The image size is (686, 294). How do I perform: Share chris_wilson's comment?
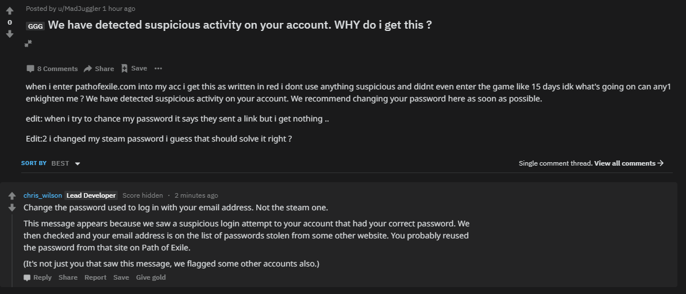point(68,277)
